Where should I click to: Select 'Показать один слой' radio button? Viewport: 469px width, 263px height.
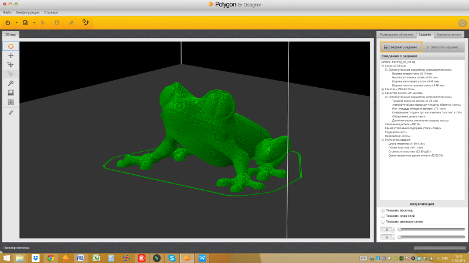383,216
